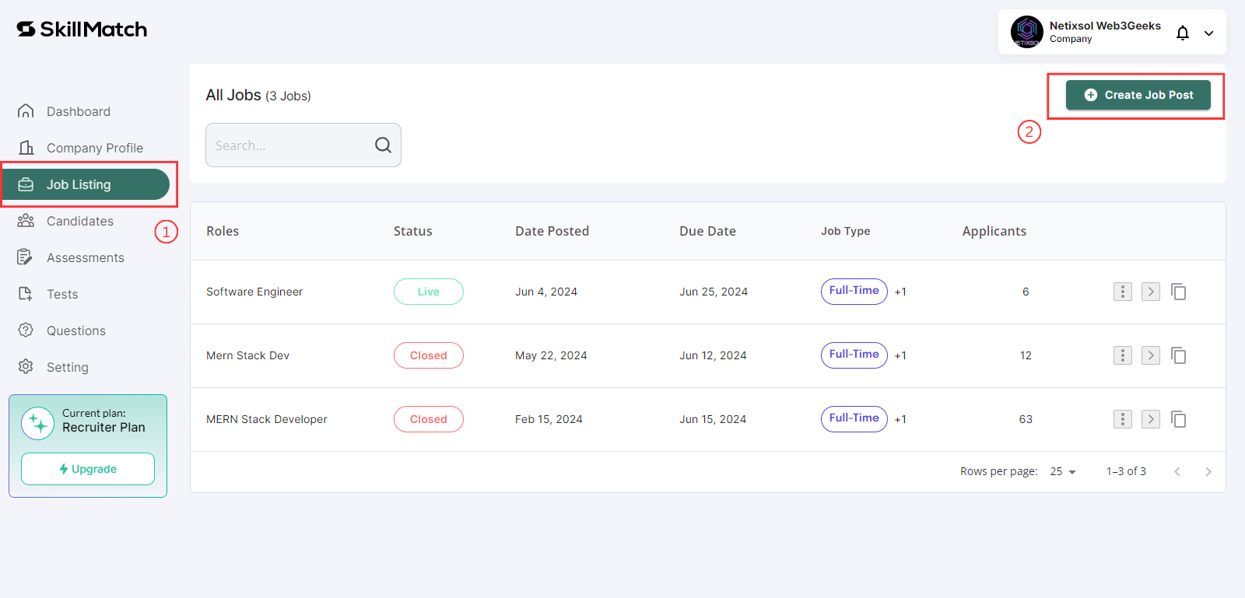Duplicate the Software Engineer job
The height and width of the screenshot is (598, 1245).
click(1179, 292)
